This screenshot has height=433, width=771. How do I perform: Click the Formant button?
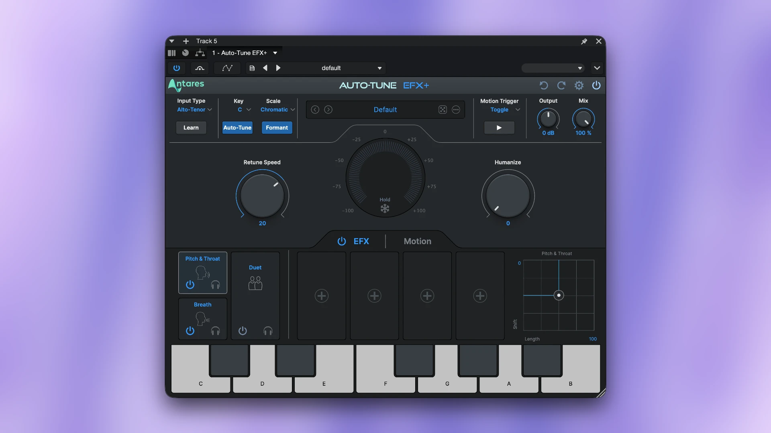pyautogui.click(x=277, y=128)
